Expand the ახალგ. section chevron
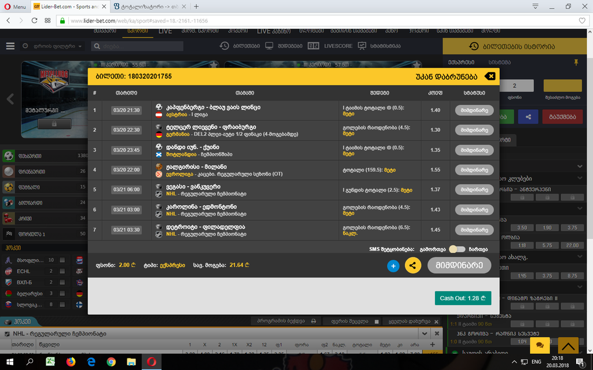Viewport: 593px width, 370px height. pyautogui.click(x=580, y=257)
